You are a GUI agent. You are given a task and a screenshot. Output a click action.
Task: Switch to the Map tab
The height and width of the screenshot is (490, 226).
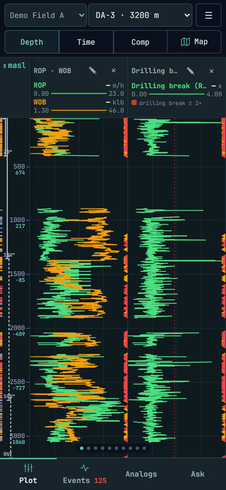pos(194,42)
